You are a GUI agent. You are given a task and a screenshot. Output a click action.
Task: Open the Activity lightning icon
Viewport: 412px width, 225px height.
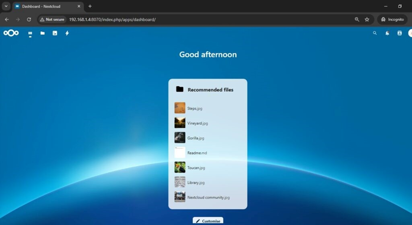point(67,33)
